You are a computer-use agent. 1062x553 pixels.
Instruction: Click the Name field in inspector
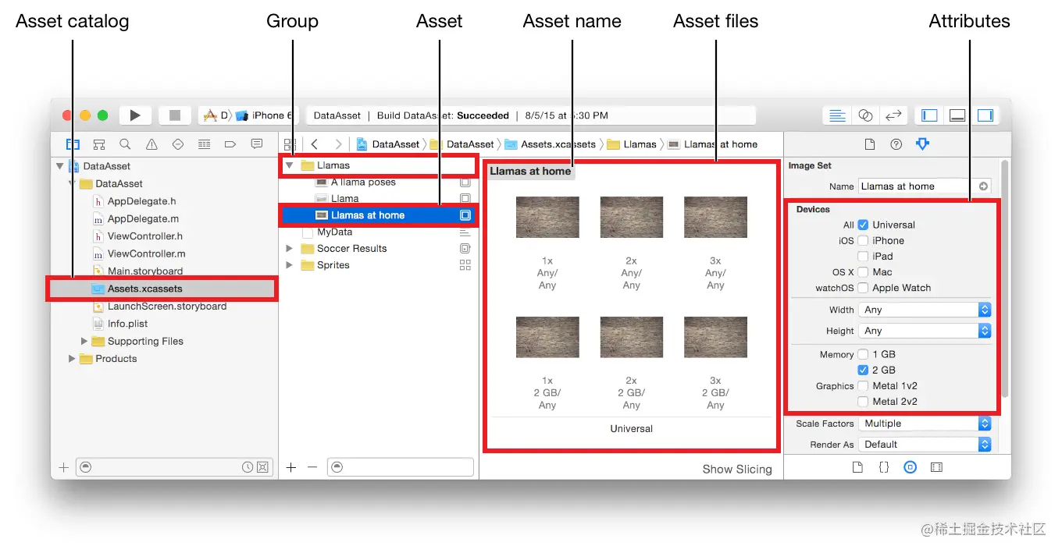pyautogui.click(x=925, y=186)
